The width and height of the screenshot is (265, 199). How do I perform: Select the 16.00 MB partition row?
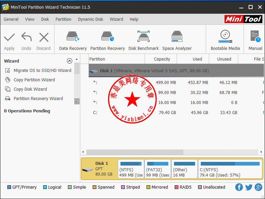click(176, 103)
